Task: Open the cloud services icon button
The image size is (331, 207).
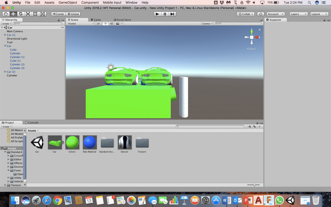Action: click(x=261, y=14)
